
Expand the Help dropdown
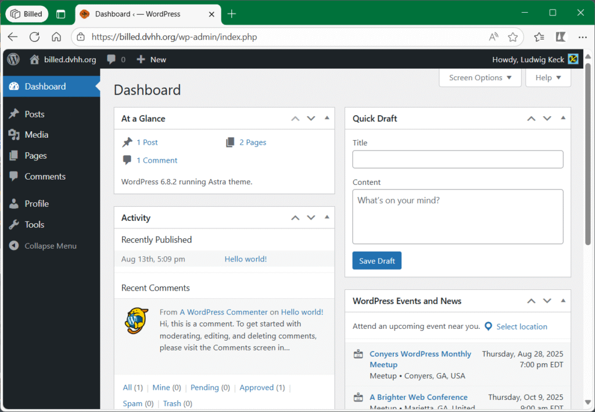click(548, 78)
